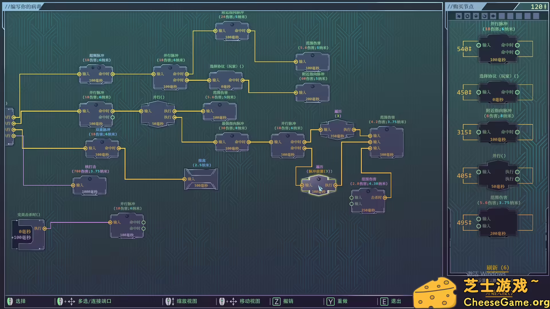
Task: Click the Z 撤销 key icon in the bottom bar
Action: point(276,301)
